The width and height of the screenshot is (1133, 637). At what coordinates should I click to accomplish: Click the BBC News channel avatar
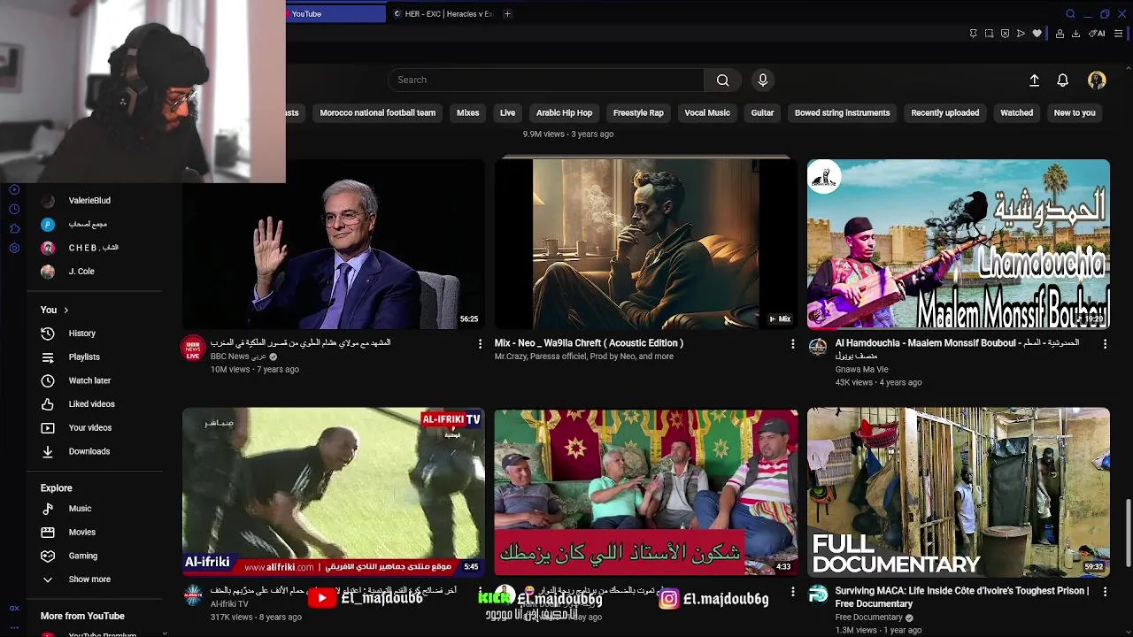[193, 348]
